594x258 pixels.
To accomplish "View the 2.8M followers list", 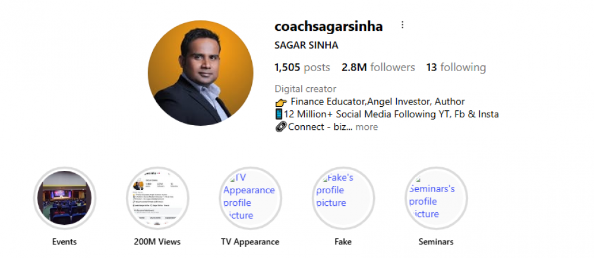I will 378,68.
